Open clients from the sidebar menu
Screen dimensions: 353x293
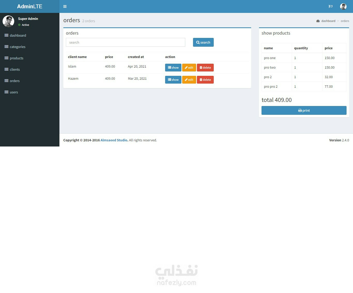click(15, 69)
